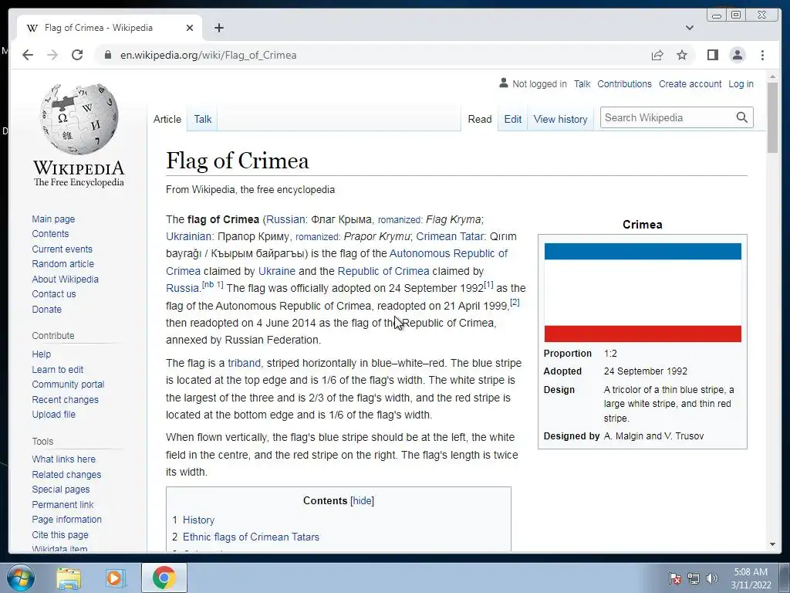790x593 pixels.
Task: Open the Cite this page link
Action: click(x=60, y=534)
